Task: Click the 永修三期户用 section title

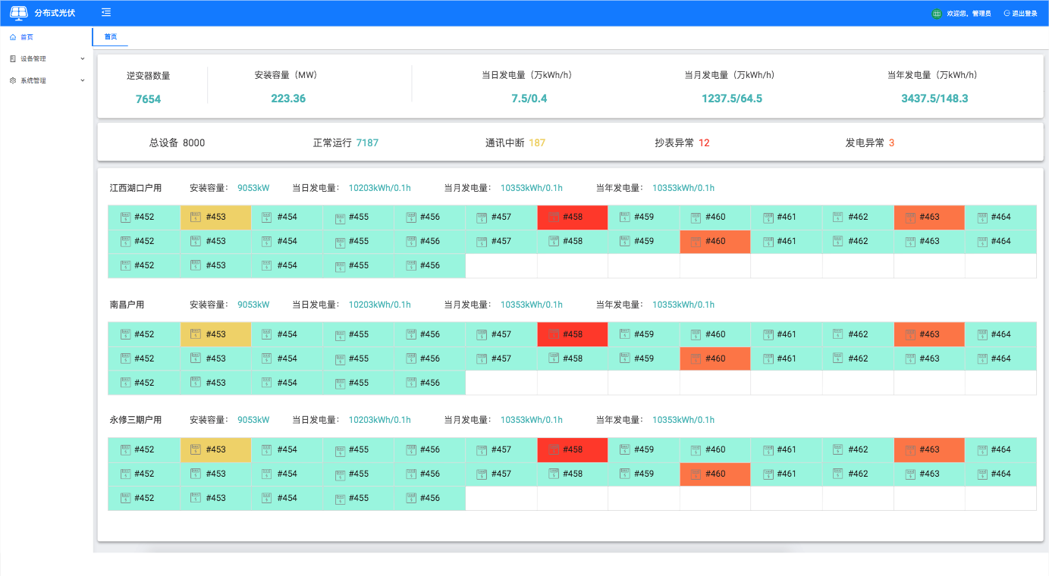Action: [136, 420]
